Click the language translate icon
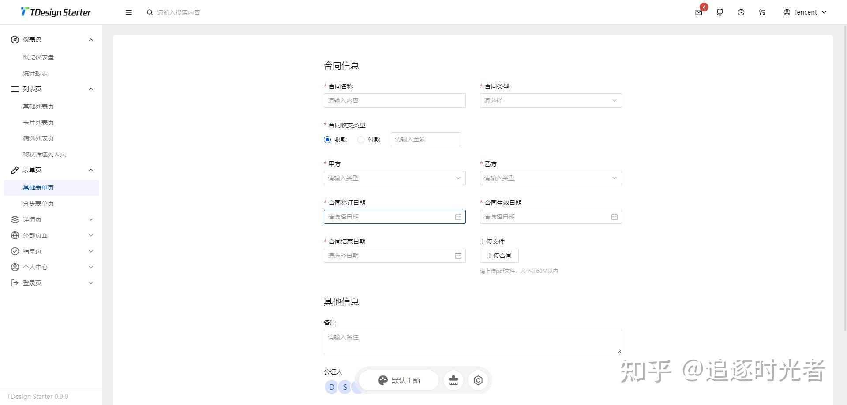The height and width of the screenshot is (405, 847). tap(762, 12)
